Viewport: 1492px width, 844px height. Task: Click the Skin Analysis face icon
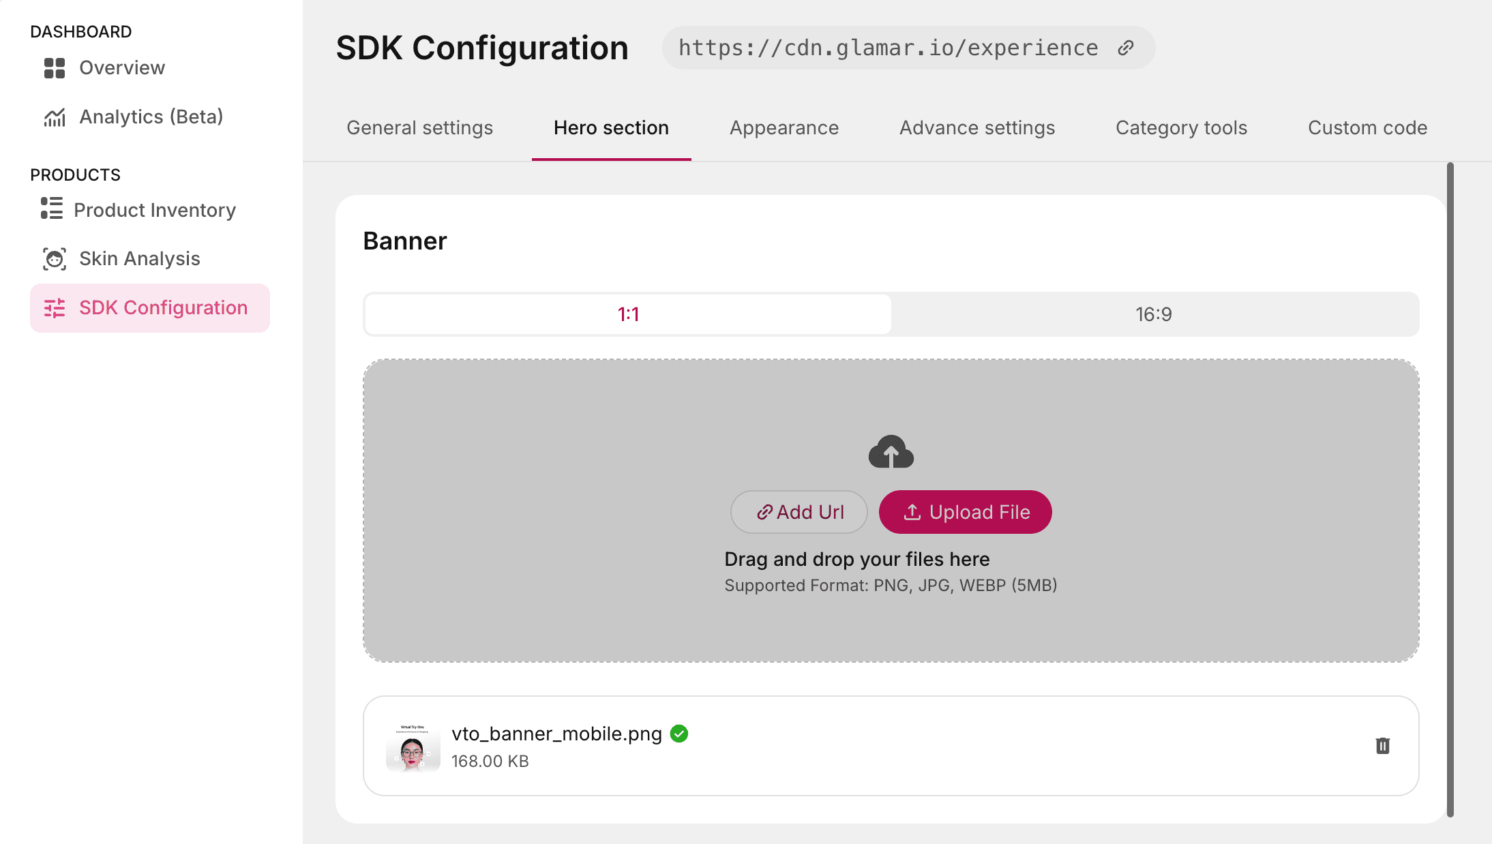[x=55, y=259]
